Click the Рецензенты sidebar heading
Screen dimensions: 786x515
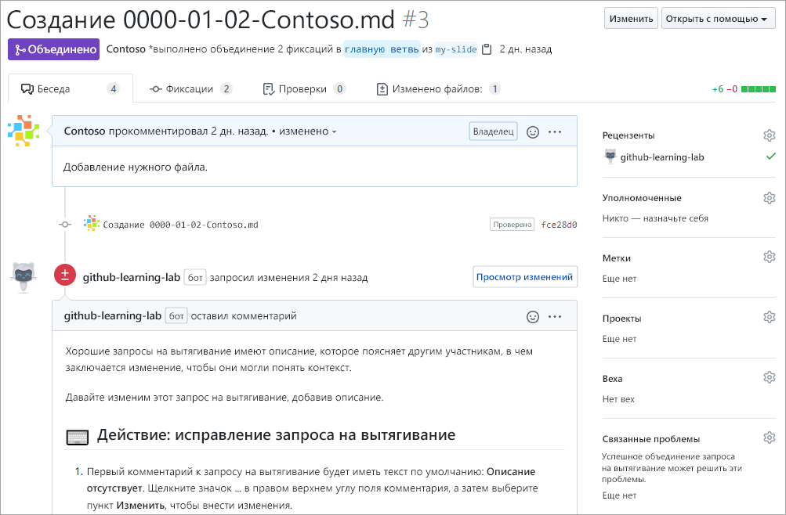(x=628, y=135)
